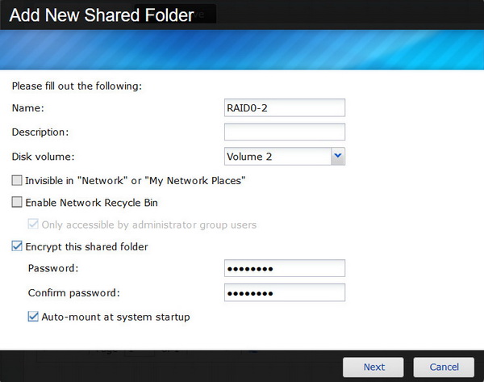
Task: Disable Auto-mount at system startup
Action: pos(33,317)
